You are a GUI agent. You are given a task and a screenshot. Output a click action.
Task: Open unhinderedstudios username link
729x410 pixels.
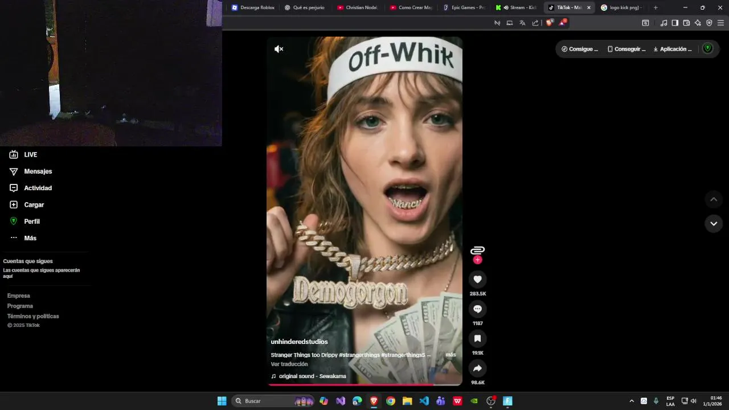coord(299,342)
